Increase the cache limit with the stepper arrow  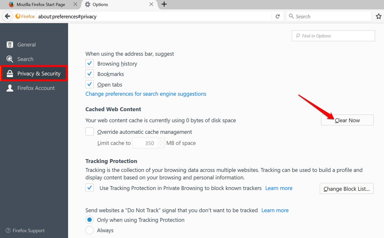pos(161,141)
